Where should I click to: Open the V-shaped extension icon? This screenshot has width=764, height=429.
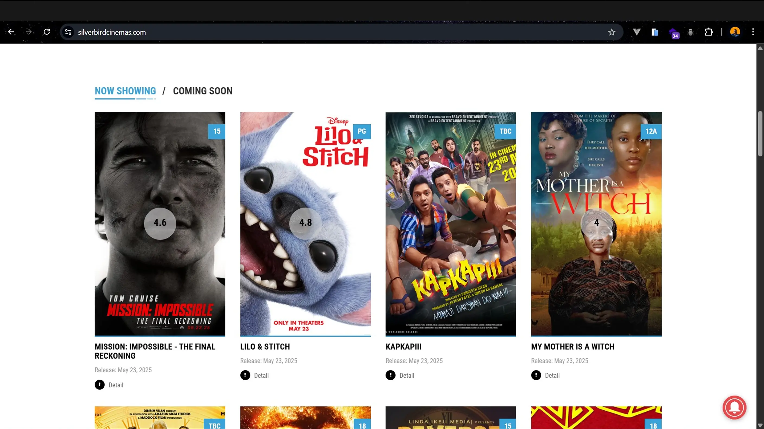636,32
